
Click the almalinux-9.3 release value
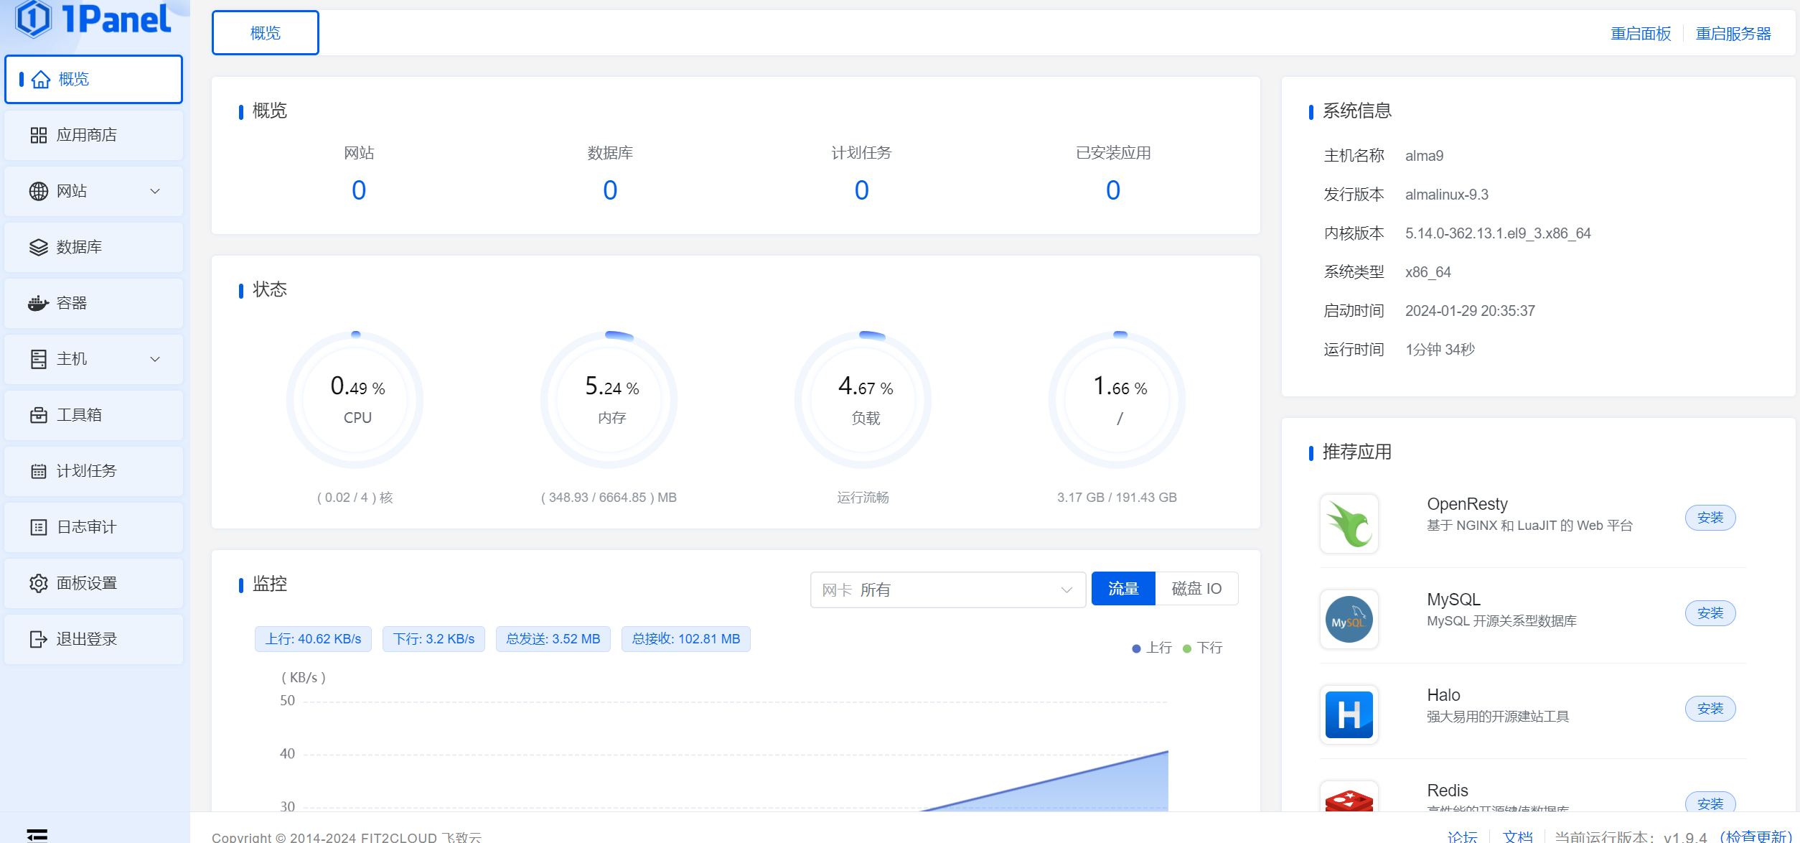pos(1447,195)
